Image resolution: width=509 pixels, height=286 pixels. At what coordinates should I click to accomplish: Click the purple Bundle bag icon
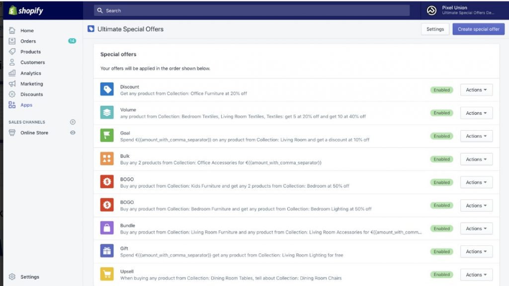coord(107,228)
